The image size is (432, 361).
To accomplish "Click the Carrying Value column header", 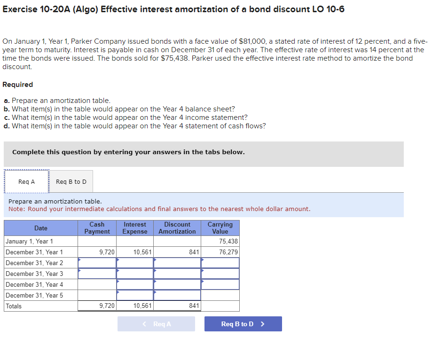I will click(x=220, y=228).
